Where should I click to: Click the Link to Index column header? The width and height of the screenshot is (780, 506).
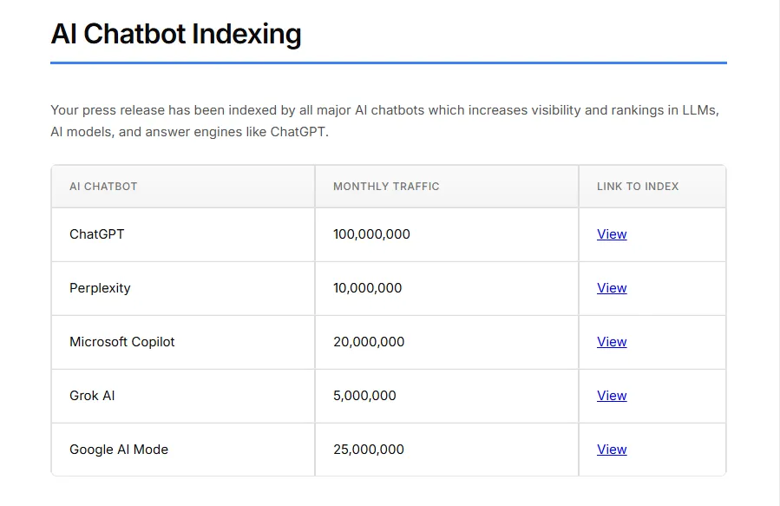pos(638,187)
